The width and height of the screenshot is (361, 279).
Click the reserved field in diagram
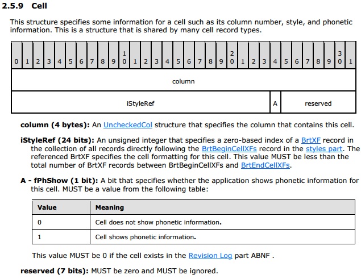(318, 102)
